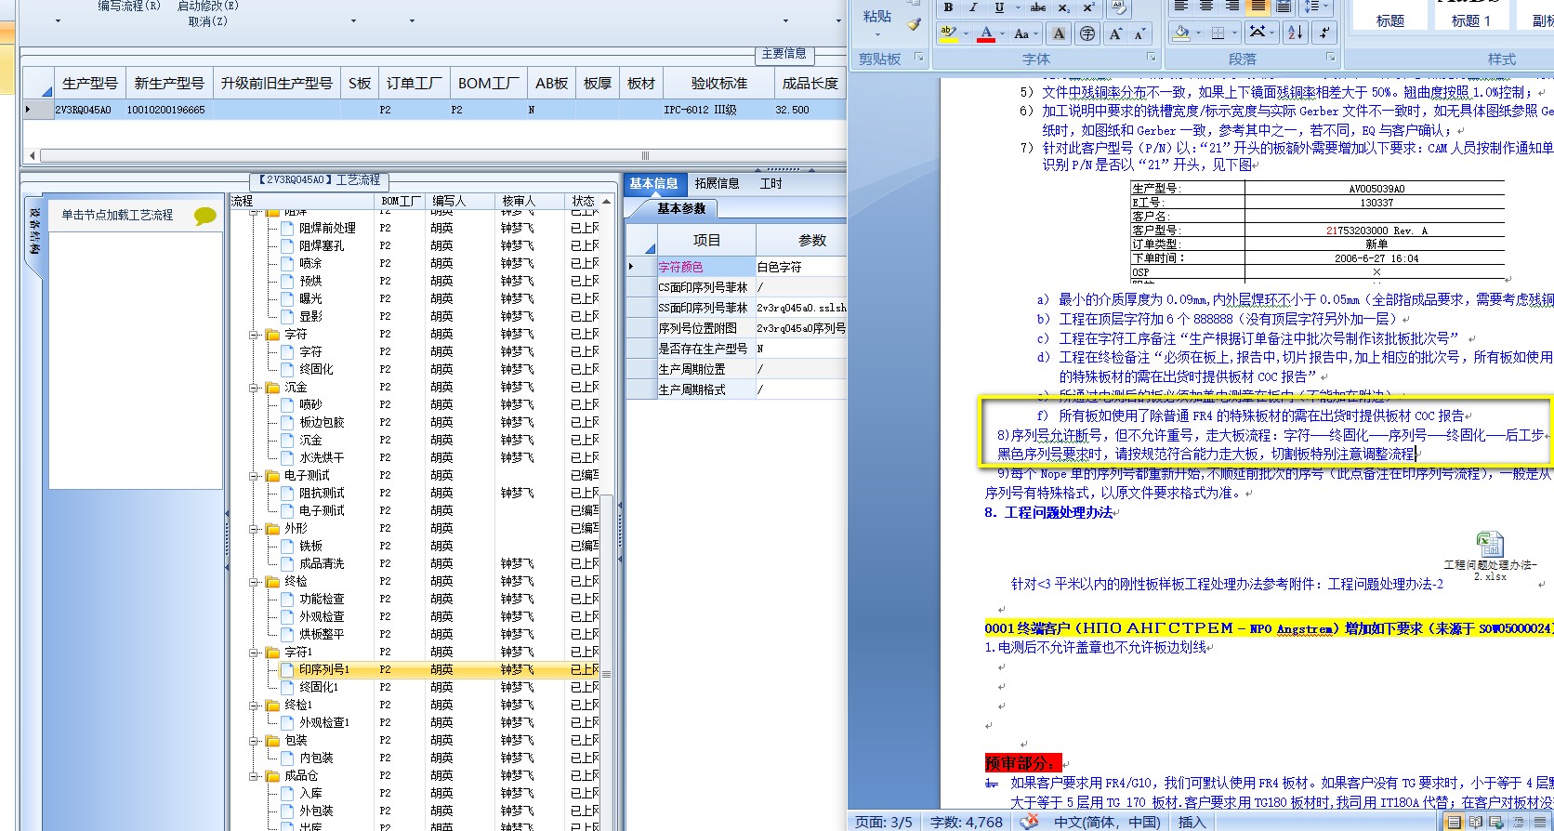This screenshot has width=1554, height=831.
Task: Click language 中文(简体, 中国) in status bar
Action: [1106, 822]
